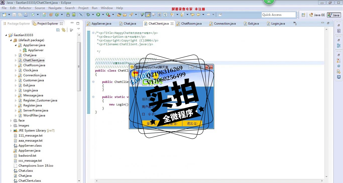Image resolution: width=343 pixels, height=183 pixels.
Task: Open the Navigate menu
Action: tap(55, 8)
